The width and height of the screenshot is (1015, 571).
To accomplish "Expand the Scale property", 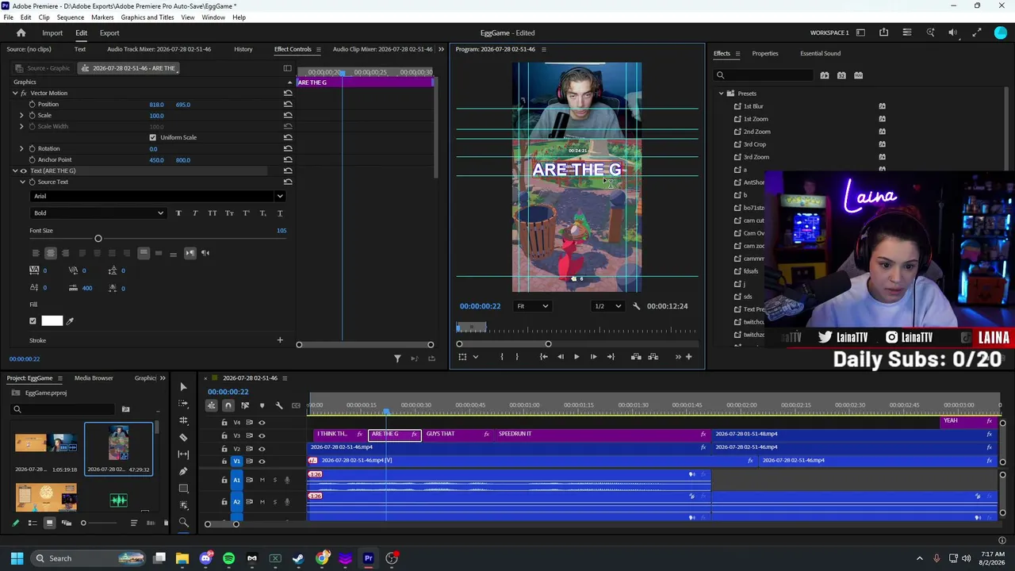I will click(x=21, y=115).
